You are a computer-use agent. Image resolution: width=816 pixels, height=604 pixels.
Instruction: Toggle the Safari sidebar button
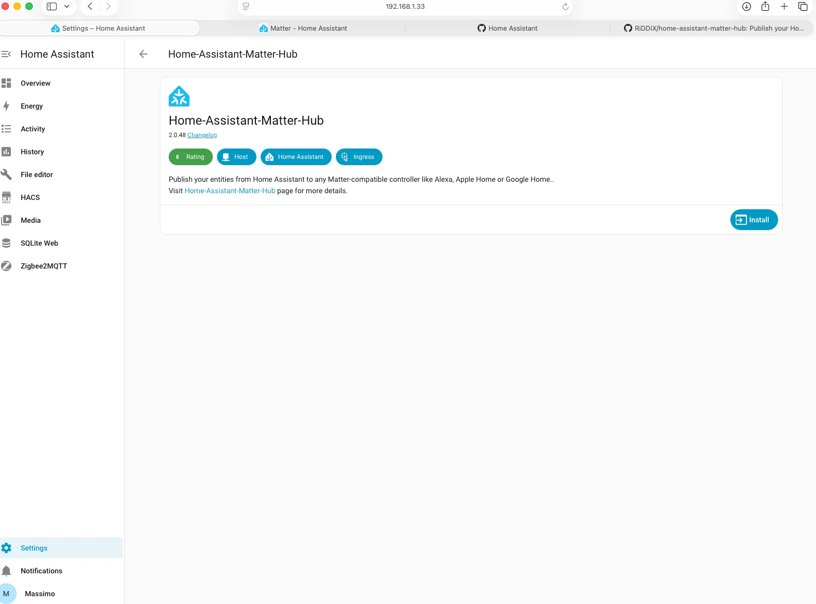(52, 7)
